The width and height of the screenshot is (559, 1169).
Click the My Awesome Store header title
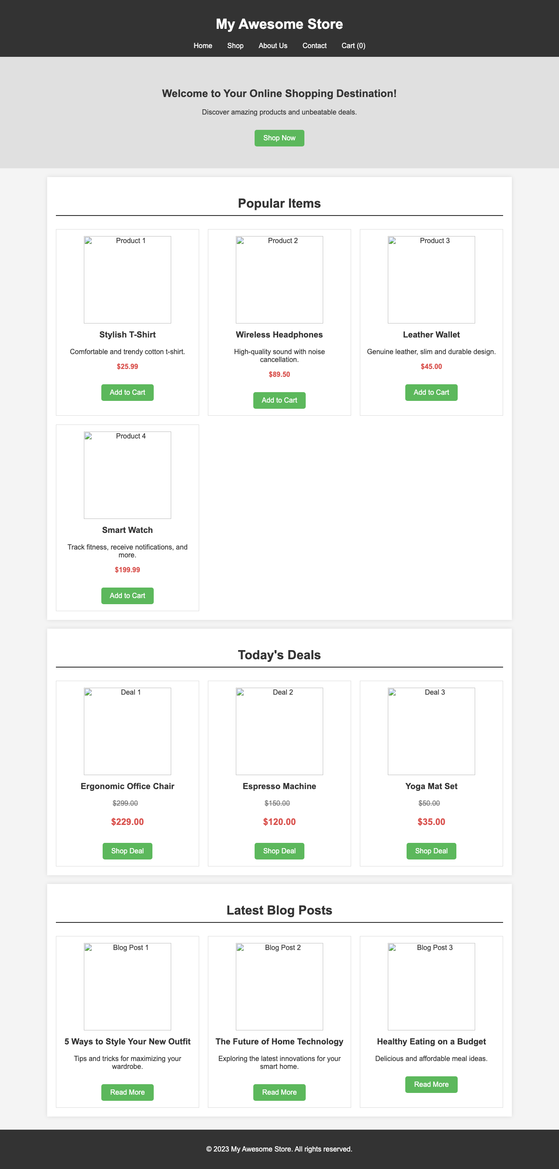click(x=279, y=24)
